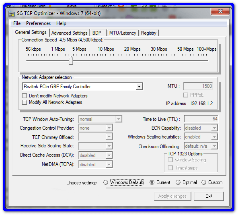Switch to the Advanced Settings tab
Image resolution: width=238 pixels, height=215 pixels.
pos(70,33)
